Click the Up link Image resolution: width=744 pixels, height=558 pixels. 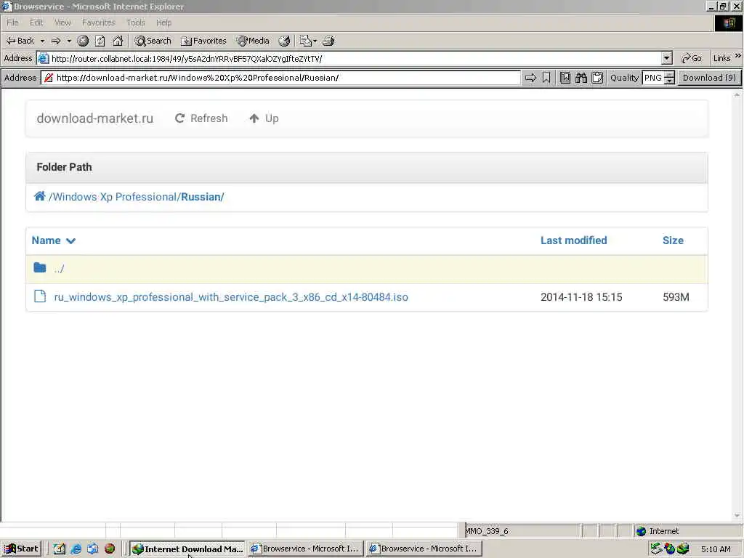click(x=264, y=118)
